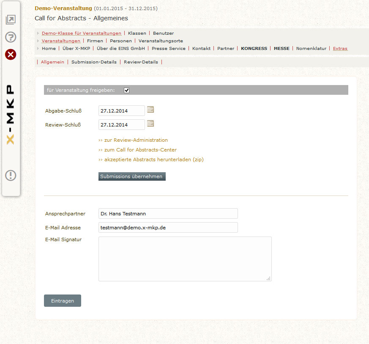369x344 pixels.
Task: Open Über X-MKP menu item
Action: tap(76, 48)
